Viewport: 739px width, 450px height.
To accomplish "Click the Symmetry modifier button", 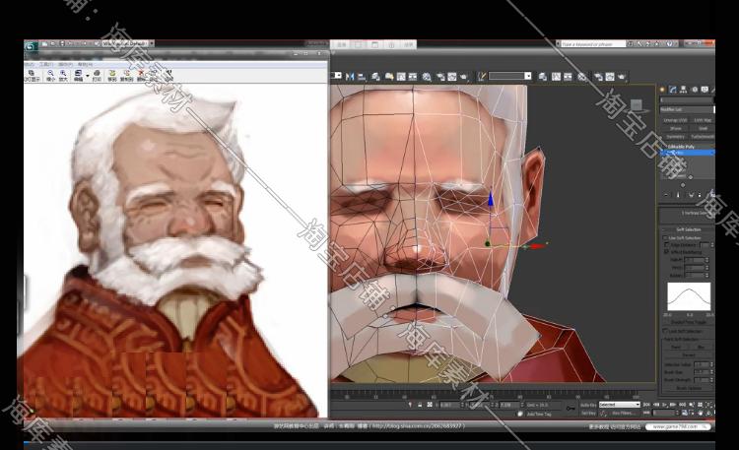I will [x=675, y=137].
